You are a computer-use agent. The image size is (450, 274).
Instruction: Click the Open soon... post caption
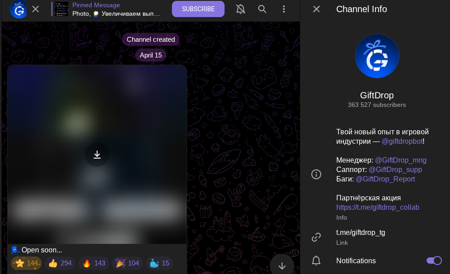pyautogui.click(x=42, y=250)
